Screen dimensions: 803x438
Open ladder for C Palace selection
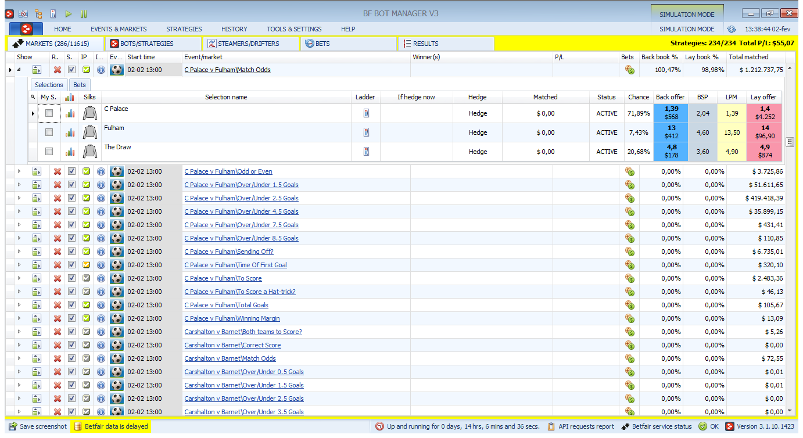coord(366,113)
